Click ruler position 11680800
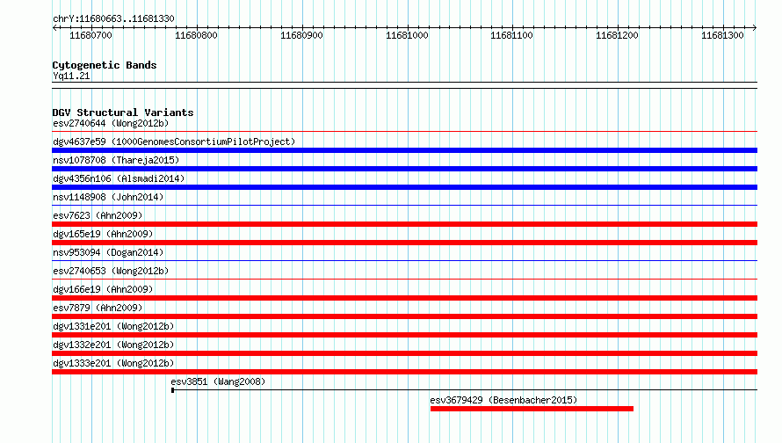 tap(196, 35)
